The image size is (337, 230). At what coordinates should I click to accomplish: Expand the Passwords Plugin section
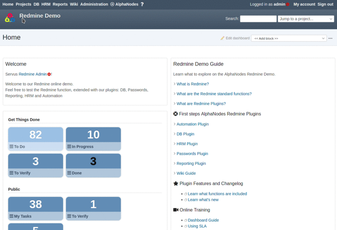[192, 154]
